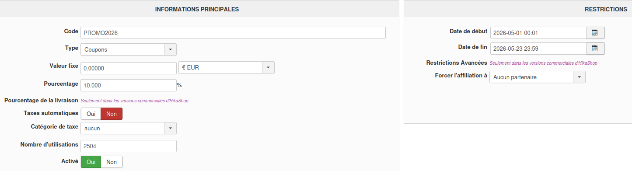The width and height of the screenshot is (632, 171).
Task: Expand the Catégorie de taxe dropdown
Action: point(170,128)
